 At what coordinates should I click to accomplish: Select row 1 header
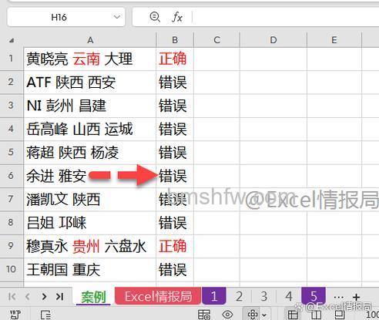(x=12, y=59)
